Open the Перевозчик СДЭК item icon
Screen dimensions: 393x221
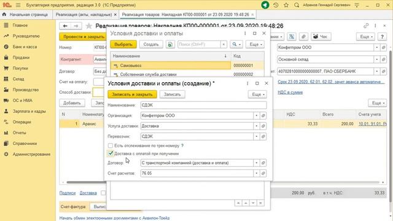[x=263, y=136]
